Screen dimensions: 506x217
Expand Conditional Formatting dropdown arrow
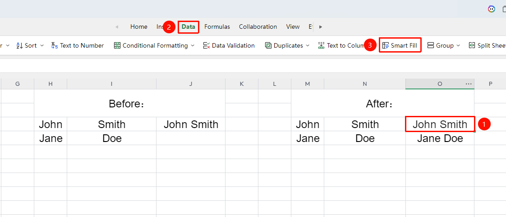(193, 46)
